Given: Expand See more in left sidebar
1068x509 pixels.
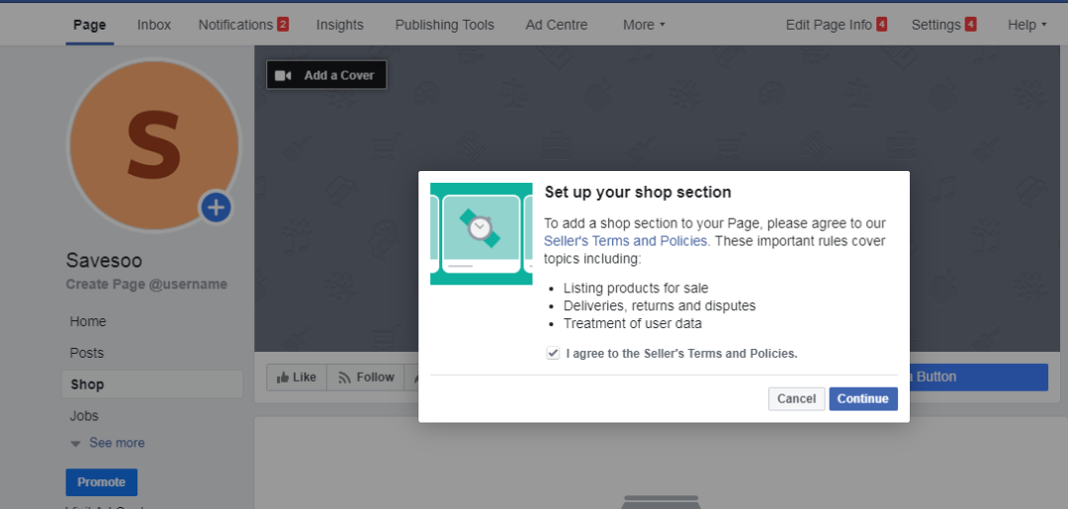Looking at the screenshot, I should tap(108, 443).
